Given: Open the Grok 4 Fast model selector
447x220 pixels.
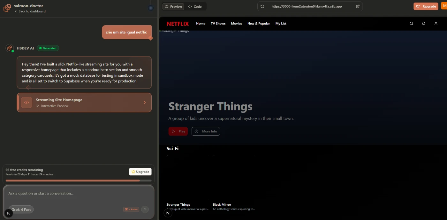Looking at the screenshot, I should tap(21, 209).
